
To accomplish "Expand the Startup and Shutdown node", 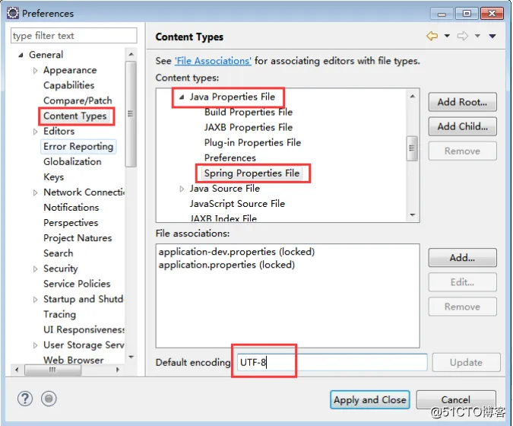I will (35, 299).
